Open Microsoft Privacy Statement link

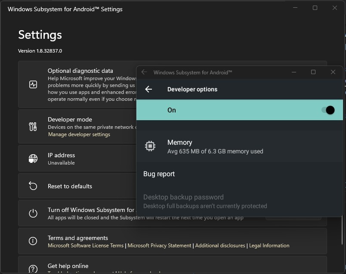159,246
